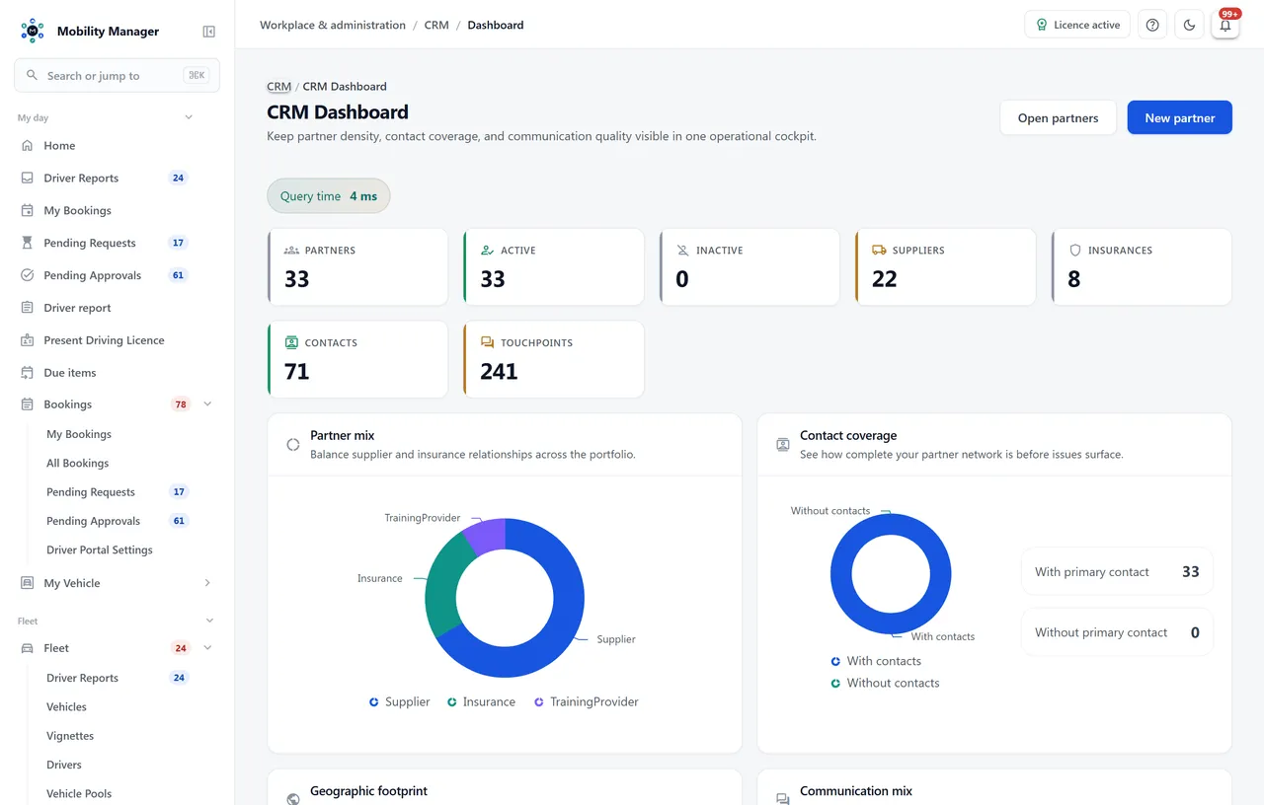Collapse Fleet item chevron beside red 24 badge
Viewport: 1264px width, 805px height.
[207, 648]
